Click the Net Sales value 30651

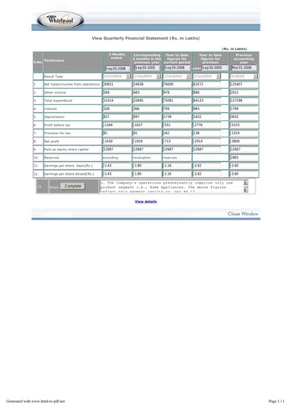click(117, 84)
